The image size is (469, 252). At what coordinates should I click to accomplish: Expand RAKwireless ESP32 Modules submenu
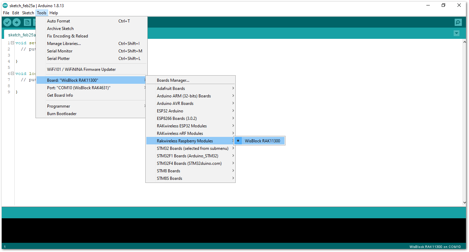[x=190, y=126]
